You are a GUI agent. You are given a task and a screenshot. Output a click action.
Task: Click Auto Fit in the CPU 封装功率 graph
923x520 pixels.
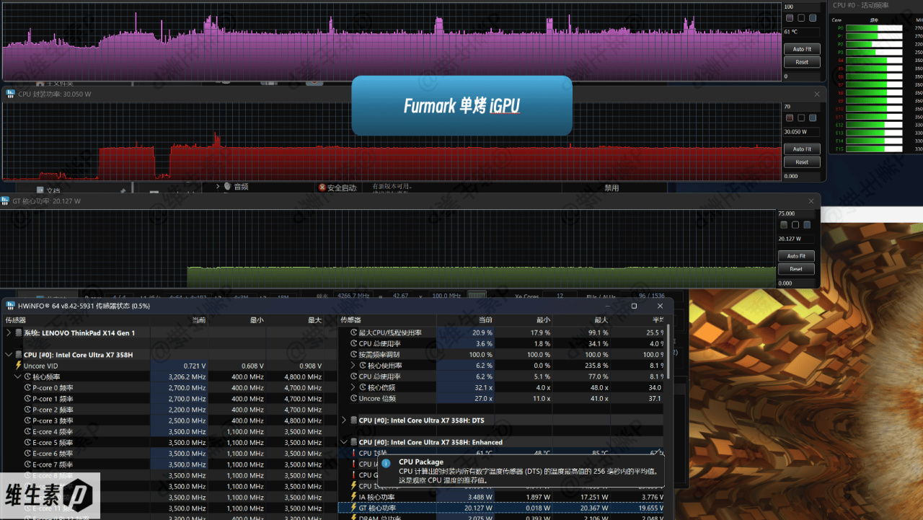coord(802,149)
